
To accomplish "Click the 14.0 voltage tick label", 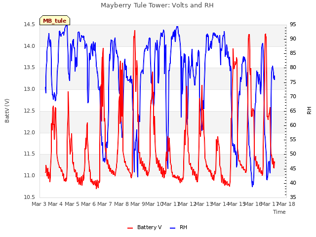I will (29, 46).
